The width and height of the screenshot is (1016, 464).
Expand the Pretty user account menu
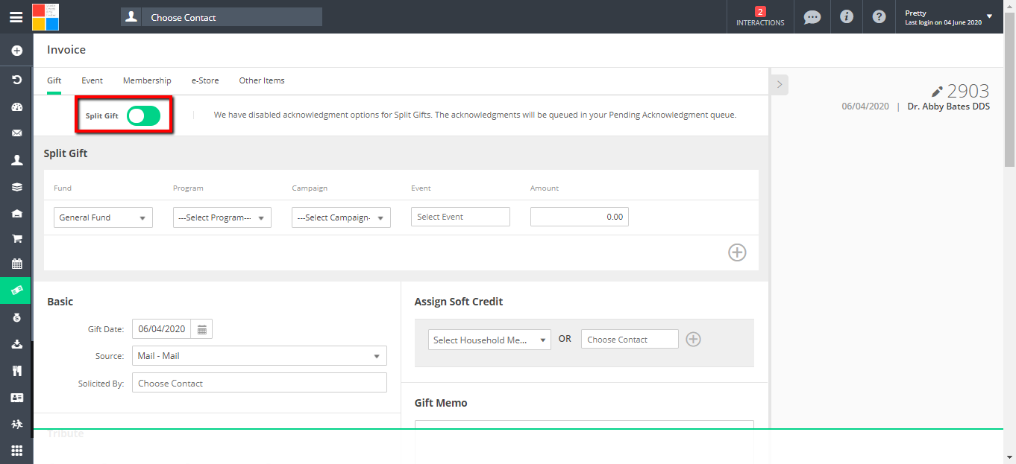coord(949,17)
